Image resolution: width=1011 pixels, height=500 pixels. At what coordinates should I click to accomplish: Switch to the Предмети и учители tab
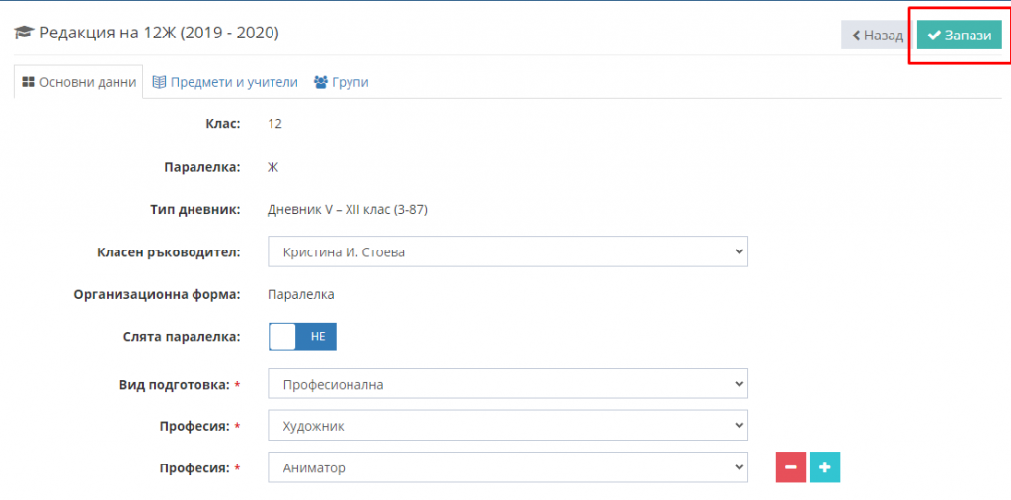pos(225,82)
